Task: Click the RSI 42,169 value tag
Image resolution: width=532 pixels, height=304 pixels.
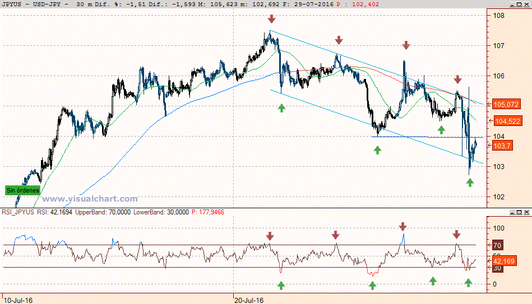Action: [x=504, y=261]
